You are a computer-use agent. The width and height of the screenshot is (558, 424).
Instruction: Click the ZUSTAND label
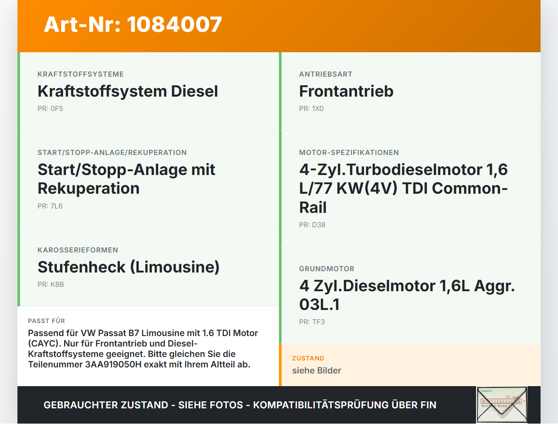pyautogui.click(x=308, y=358)
